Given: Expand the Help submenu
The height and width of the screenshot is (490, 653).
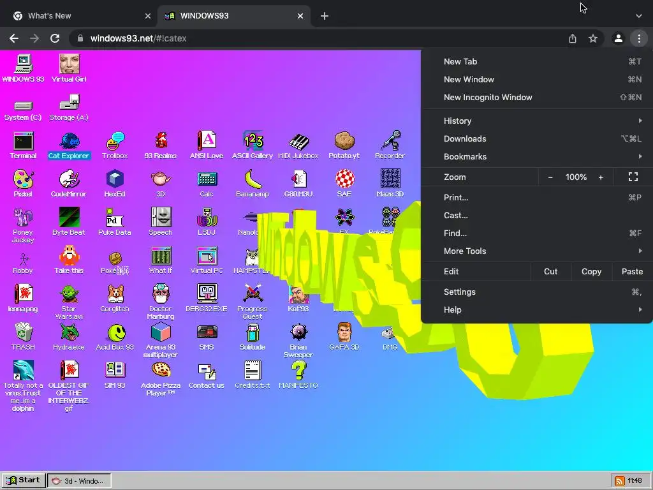Looking at the screenshot, I should (537, 309).
